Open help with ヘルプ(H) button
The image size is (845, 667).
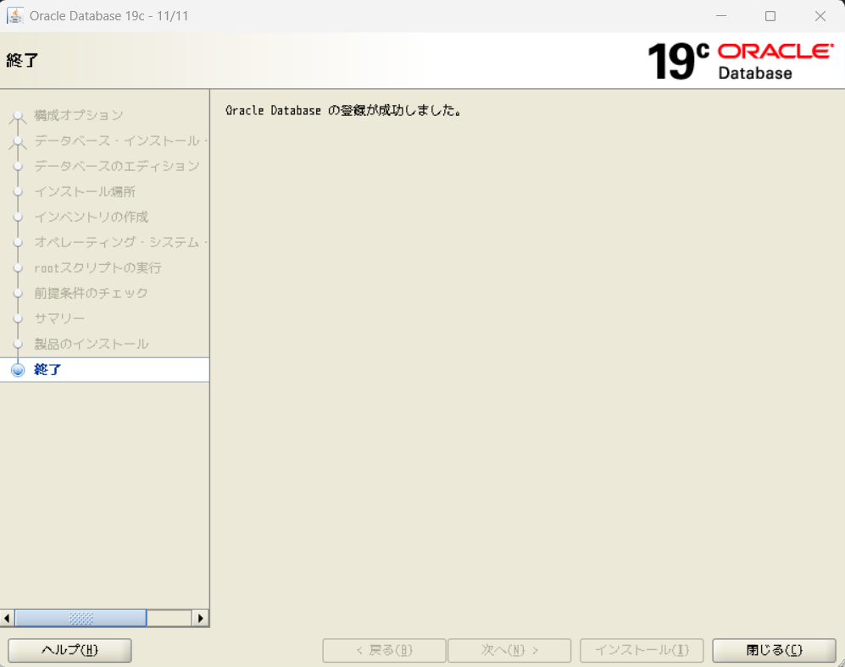click(x=69, y=650)
